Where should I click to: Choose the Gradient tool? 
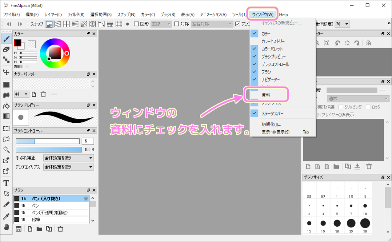point(5,116)
